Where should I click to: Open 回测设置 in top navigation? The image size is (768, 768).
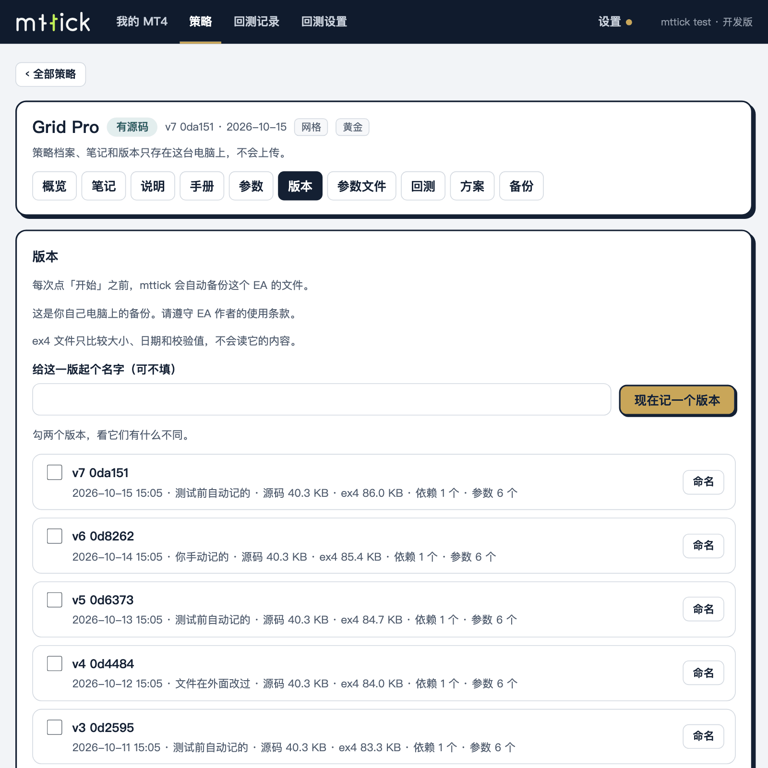coord(324,22)
